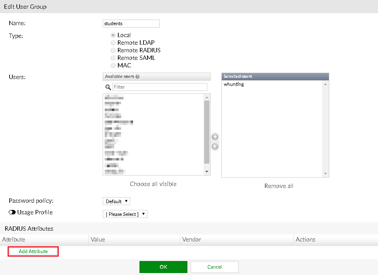Click the Add Attribute button
The image size is (378, 275).
[x=33, y=251]
